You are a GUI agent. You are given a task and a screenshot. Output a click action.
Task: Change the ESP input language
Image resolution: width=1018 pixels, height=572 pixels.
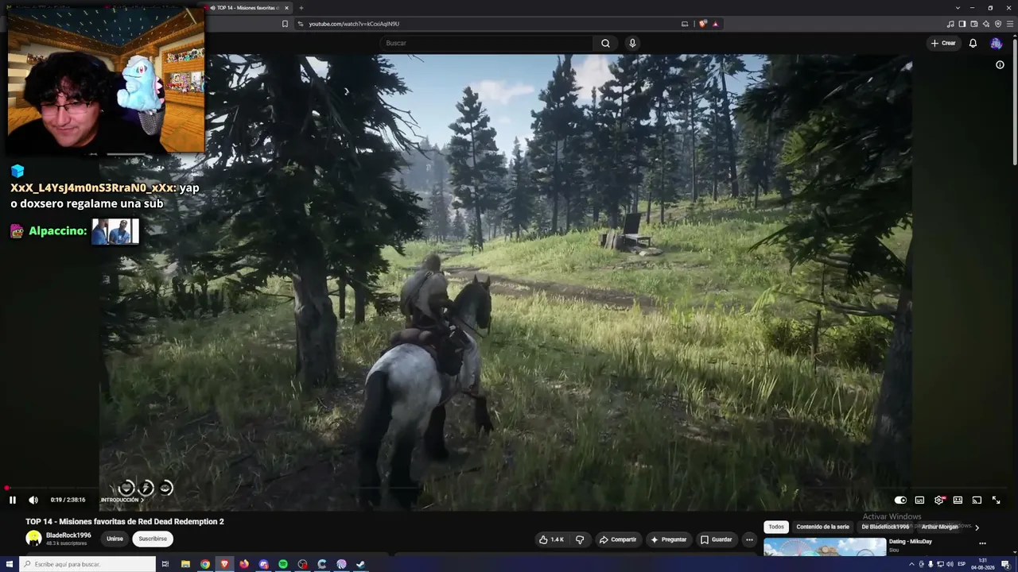[962, 564]
